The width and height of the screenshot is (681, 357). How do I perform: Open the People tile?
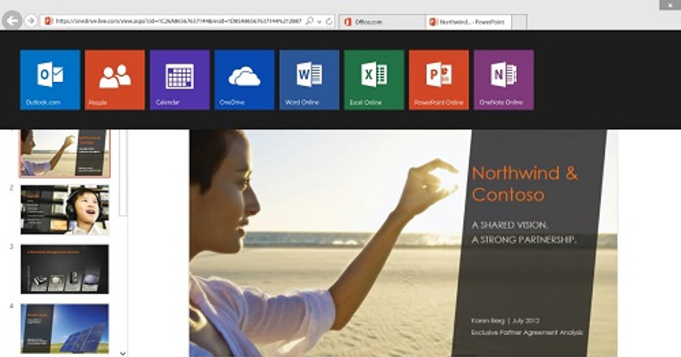click(x=115, y=80)
